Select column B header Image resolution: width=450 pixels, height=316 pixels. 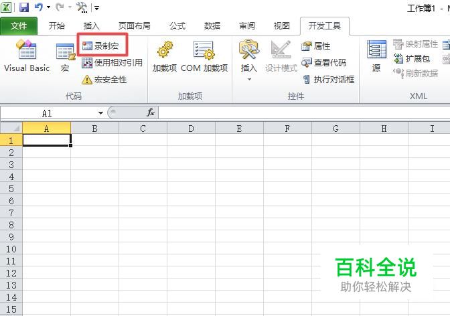[94, 129]
